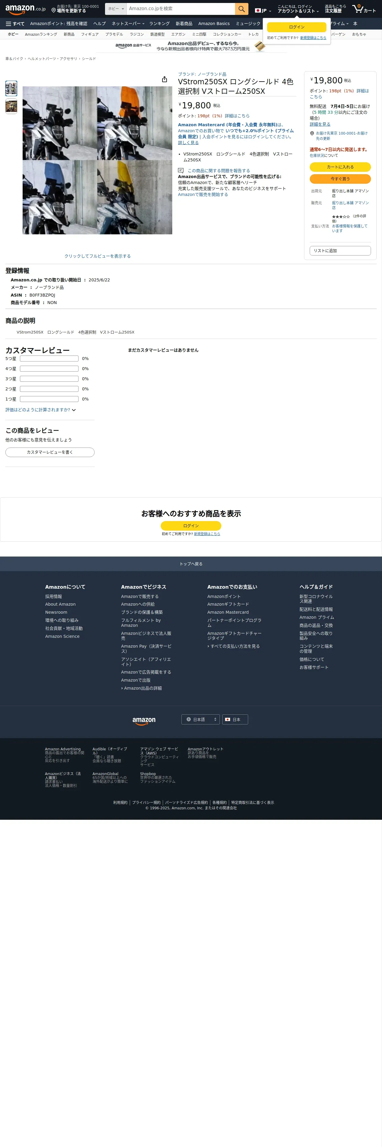Click トップへ戻る bar
This screenshot has height=1147, width=382.
tap(191, 564)
